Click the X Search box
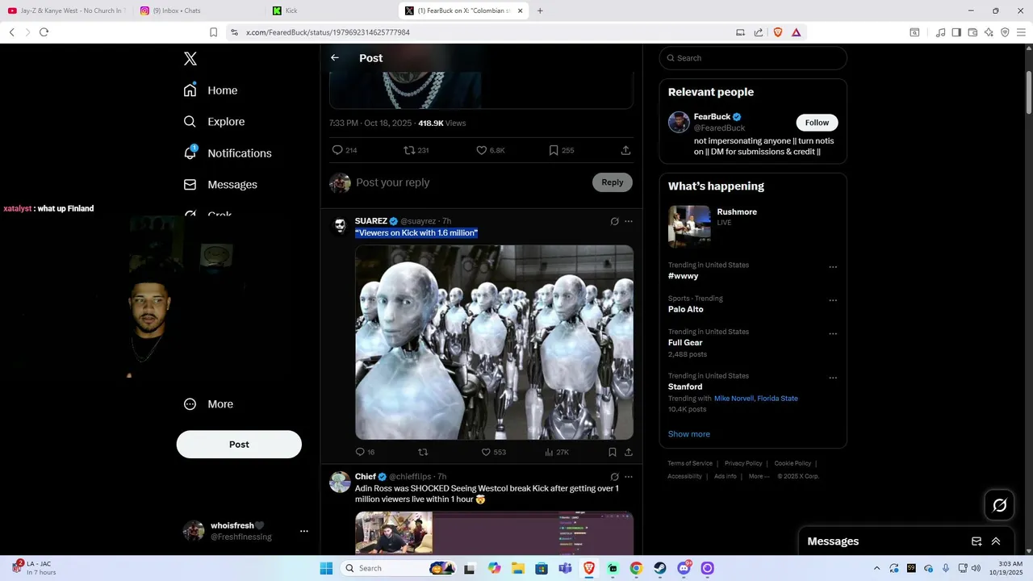Image resolution: width=1033 pixels, height=581 pixels. (753, 58)
